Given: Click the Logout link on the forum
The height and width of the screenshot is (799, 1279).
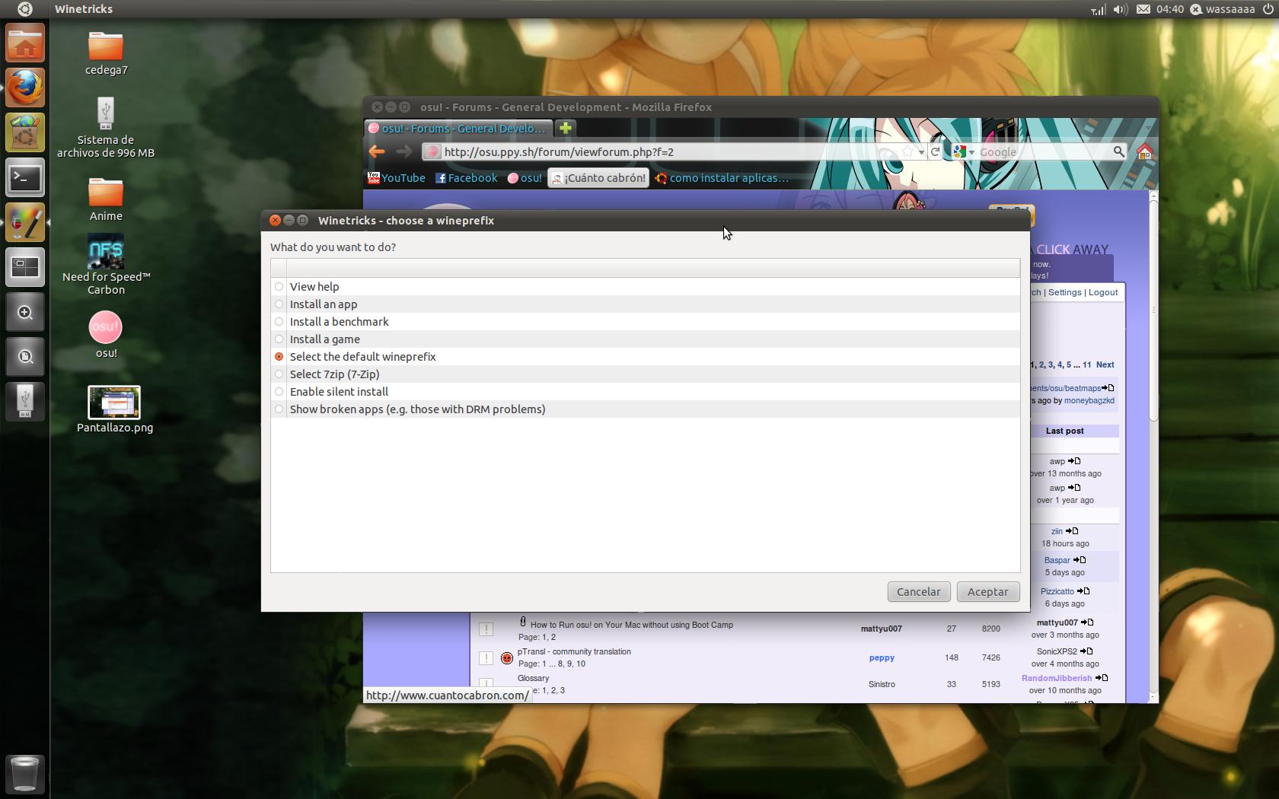Looking at the screenshot, I should point(1103,292).
